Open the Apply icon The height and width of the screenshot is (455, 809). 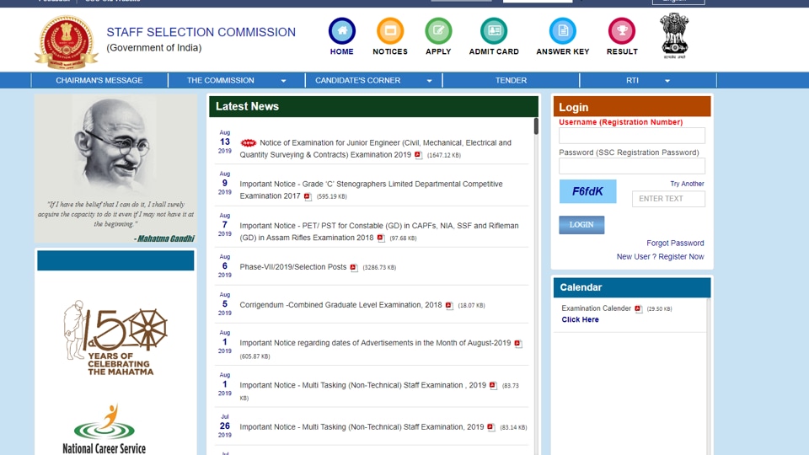(x=438, y=31)
